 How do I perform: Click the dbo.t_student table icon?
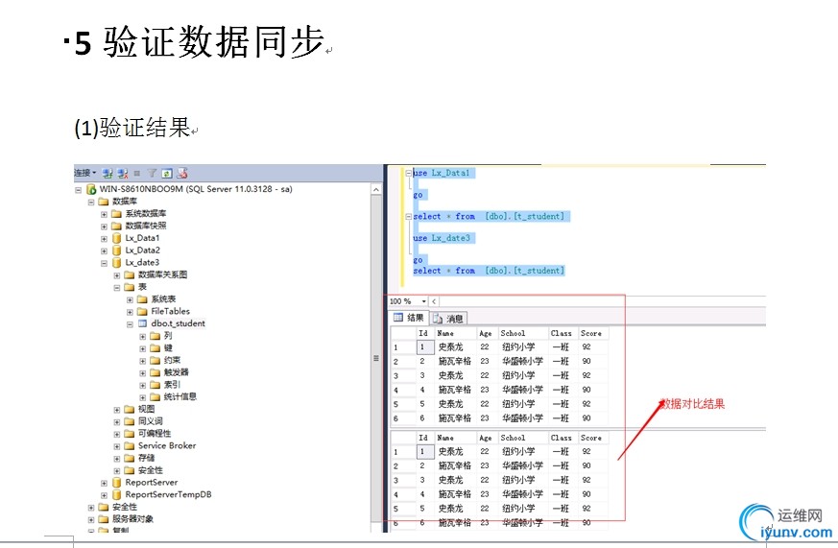pos(142,323)
